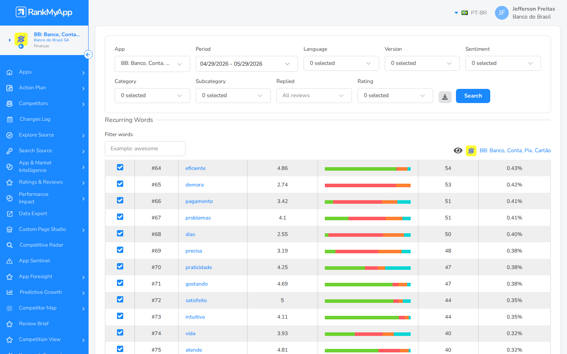The height and width of the screenshot is (354, 567).
Task: Click the App Sentinel warning icon
Action: (10, 261)
